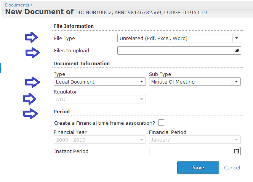This screenshot has height=182, width=253.
Task: Click the Cancel link
Action: coord(232,168)
